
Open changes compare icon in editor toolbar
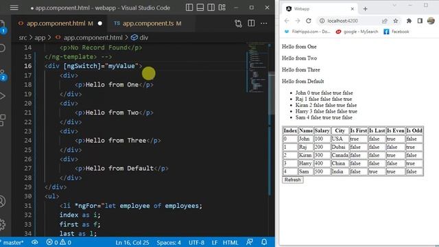238,23
